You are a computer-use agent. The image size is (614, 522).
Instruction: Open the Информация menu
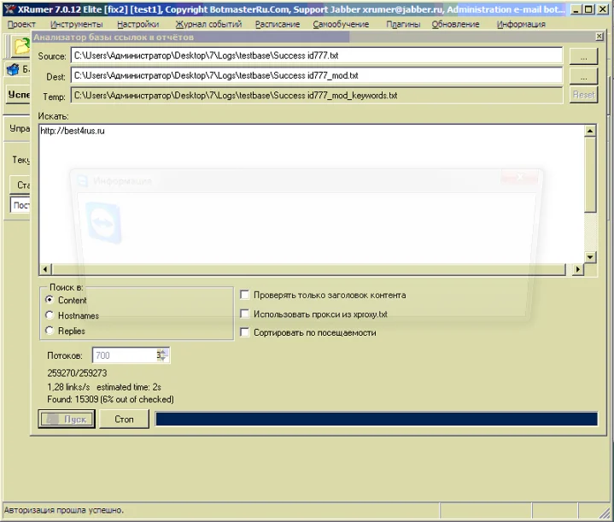click(521, 24)
